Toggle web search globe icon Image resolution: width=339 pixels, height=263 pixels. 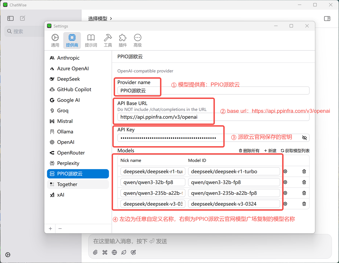[114, 252]
